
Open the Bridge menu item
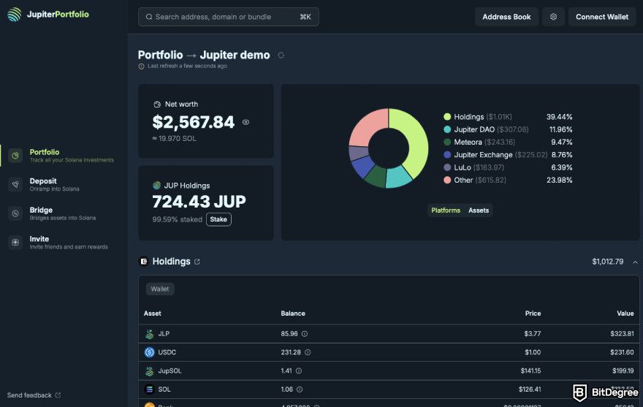tap(64, 213)
